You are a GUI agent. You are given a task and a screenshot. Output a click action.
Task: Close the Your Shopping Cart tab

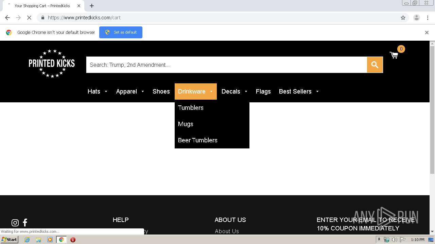click(79, 6)
